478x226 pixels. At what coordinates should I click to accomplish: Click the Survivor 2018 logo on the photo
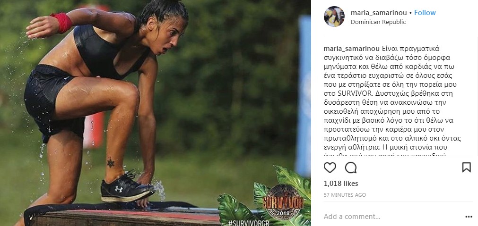pos(284,202)
